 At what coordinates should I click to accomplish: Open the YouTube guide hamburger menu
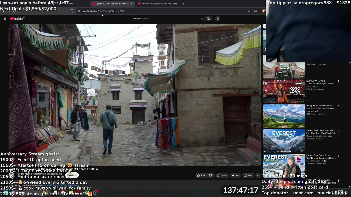[5, 19]
